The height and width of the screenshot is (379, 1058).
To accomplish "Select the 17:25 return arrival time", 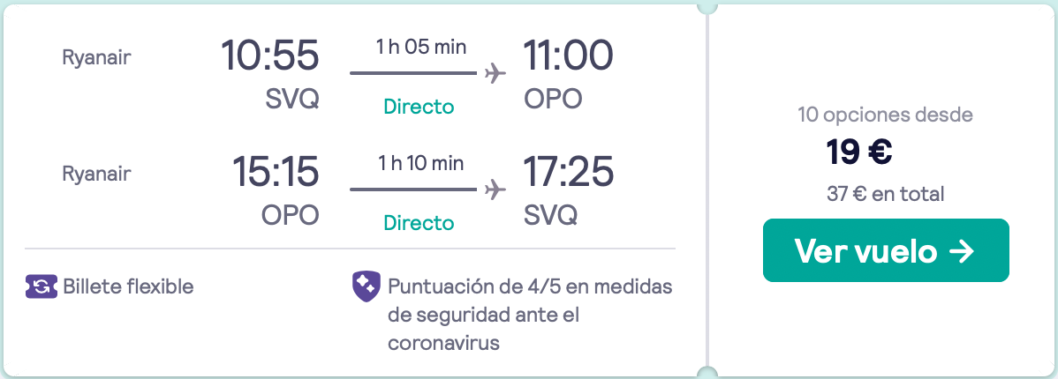I will [569, 172].
